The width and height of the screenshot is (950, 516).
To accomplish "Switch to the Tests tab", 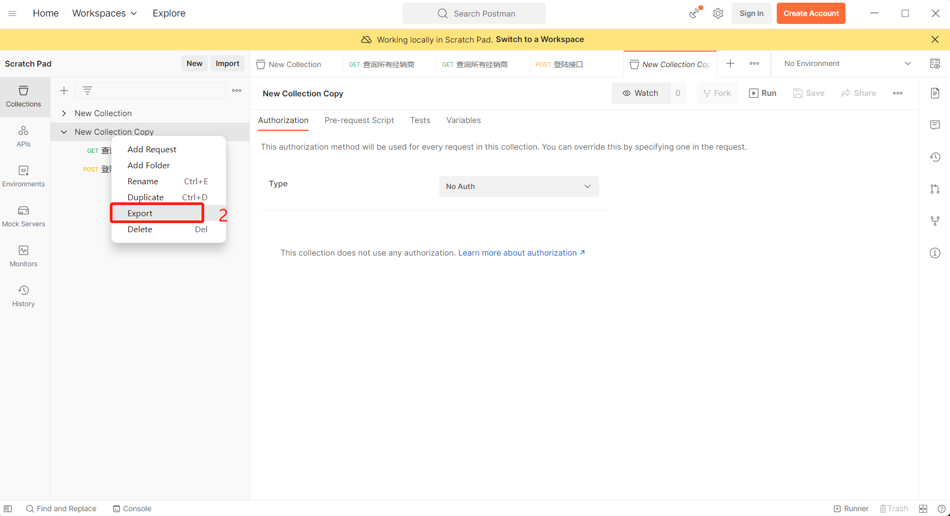I will click(x=420, y=120).
